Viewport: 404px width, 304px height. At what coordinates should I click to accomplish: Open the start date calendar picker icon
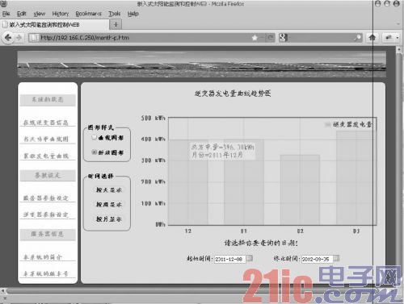(x=250, y=258)
